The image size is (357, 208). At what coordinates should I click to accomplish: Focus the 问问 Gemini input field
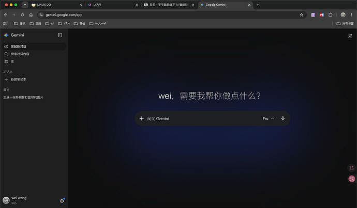pos(203,119)
